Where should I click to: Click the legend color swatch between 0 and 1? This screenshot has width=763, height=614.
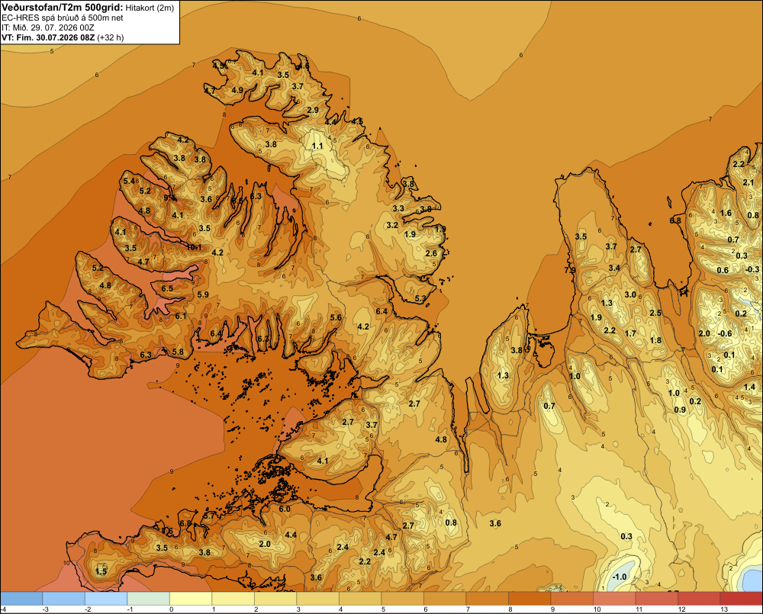pyautogui.click(x=191, y=599)
